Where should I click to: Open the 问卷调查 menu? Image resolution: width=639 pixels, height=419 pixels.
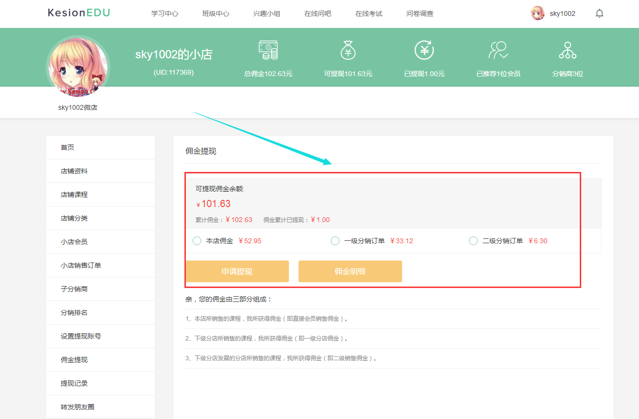419,13
